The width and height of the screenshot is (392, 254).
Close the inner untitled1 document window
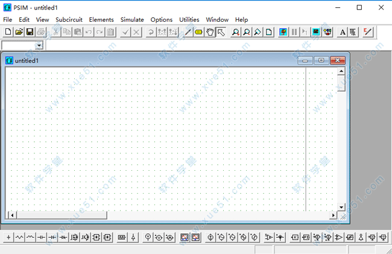point(338,60)
